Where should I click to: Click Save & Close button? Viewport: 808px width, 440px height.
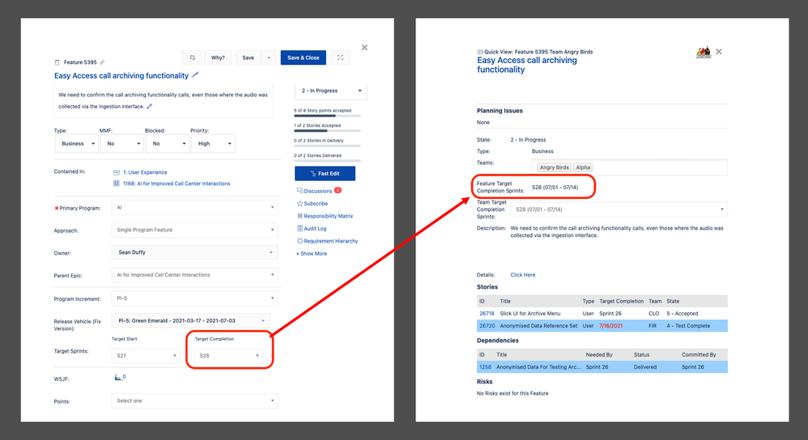click(304, 57)
